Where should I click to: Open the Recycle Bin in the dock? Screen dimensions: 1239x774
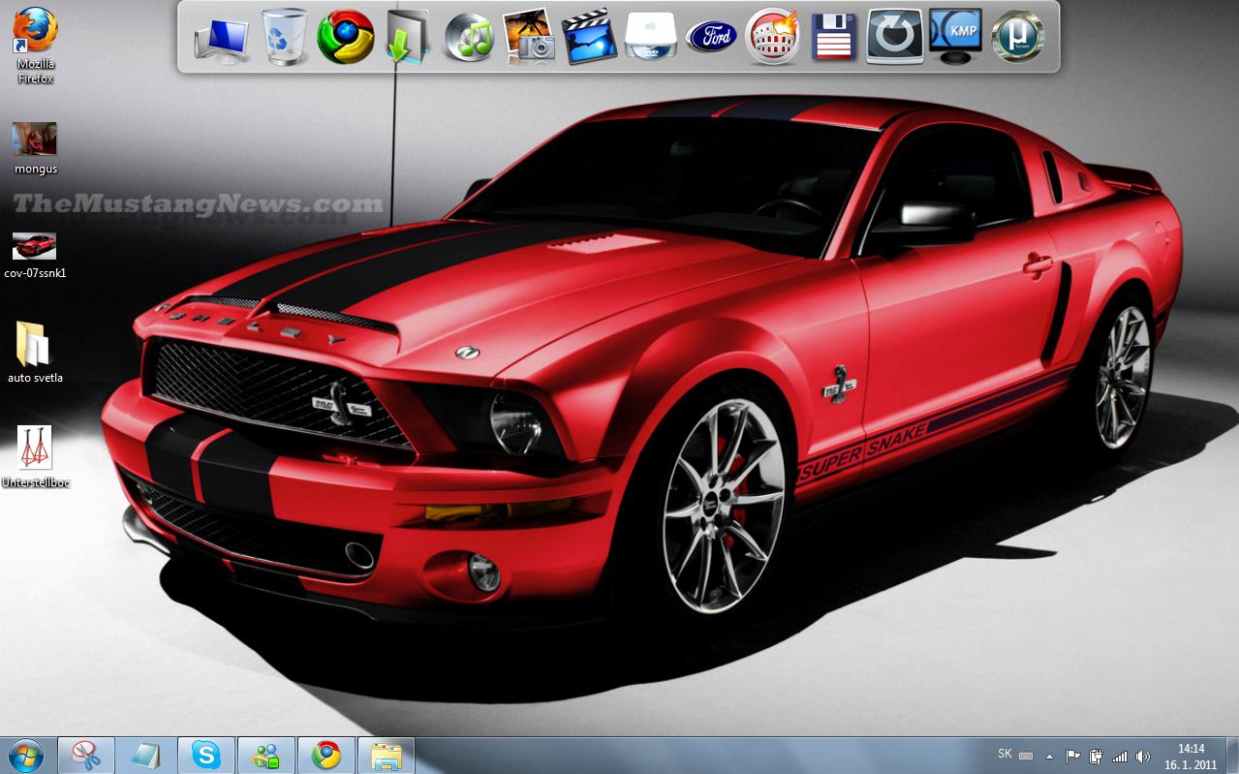click(x=285, y=37)
